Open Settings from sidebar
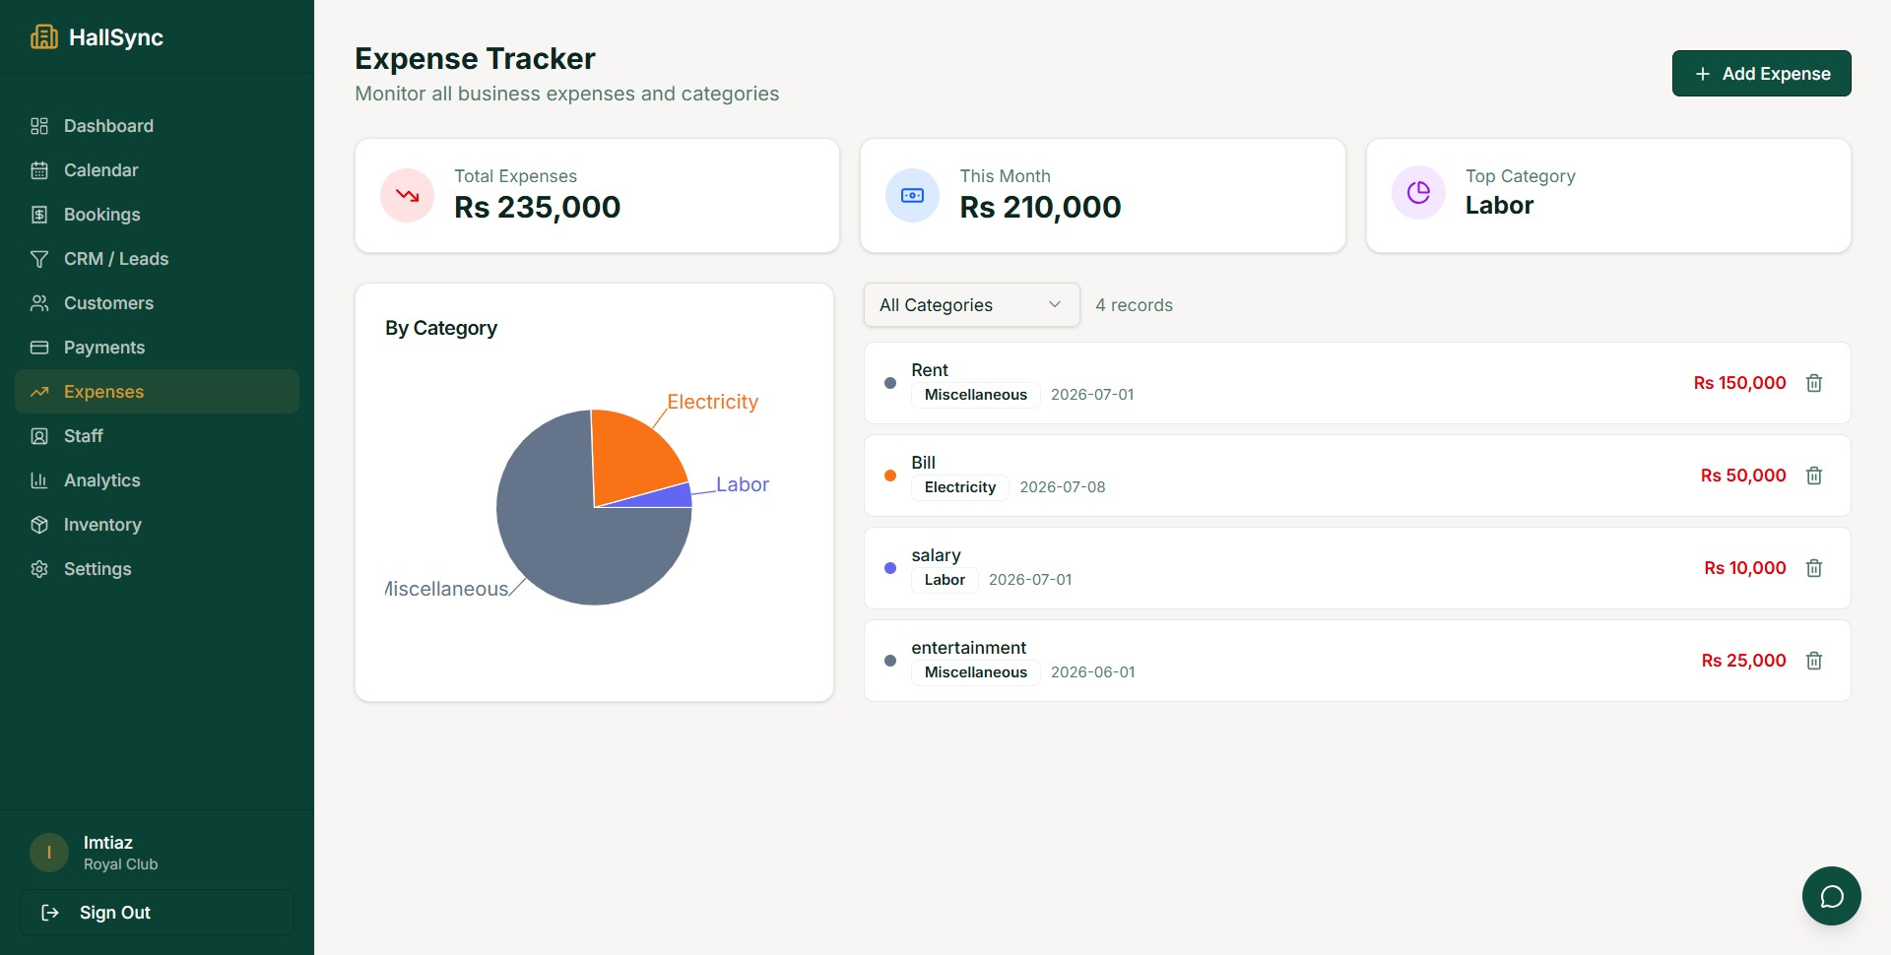Image resolution: width=1891 pixels, height=955 pixels. click(157, 569)
